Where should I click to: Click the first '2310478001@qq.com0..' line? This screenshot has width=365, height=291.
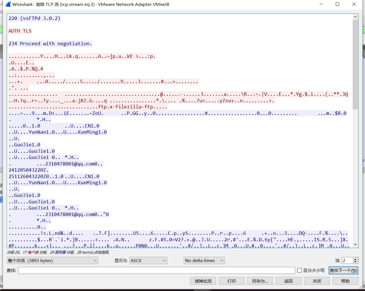click(56, 164)
